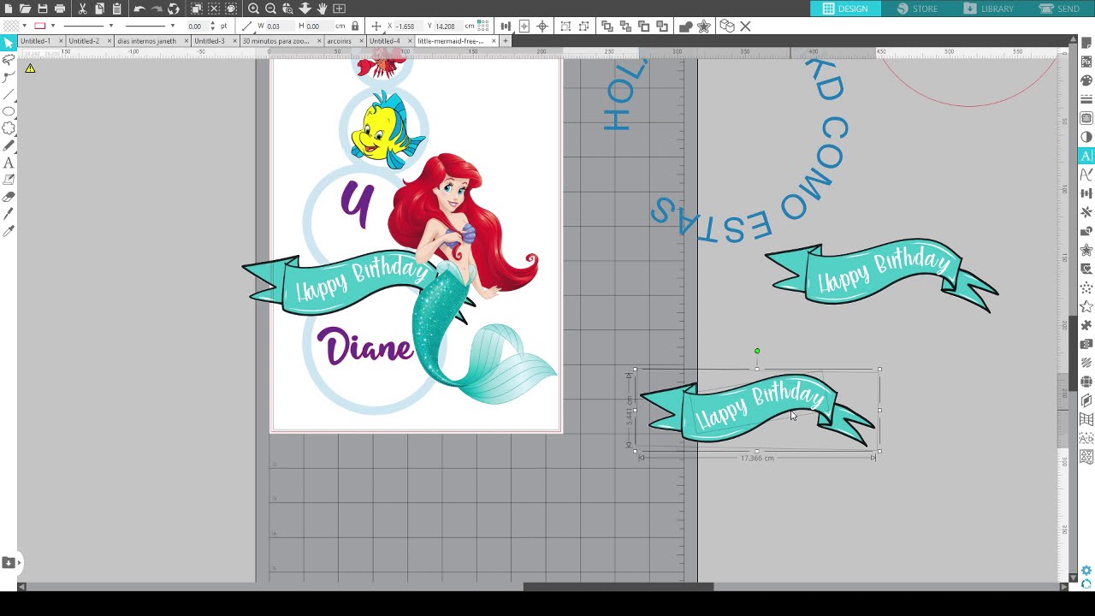Image resolution: width=1095 pixels, height=616 pixels.
Task: Open the library drawer icon bottom left
Action: point(9,562)
